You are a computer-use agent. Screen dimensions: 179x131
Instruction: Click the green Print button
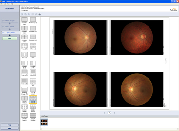(x=10, y=38)
